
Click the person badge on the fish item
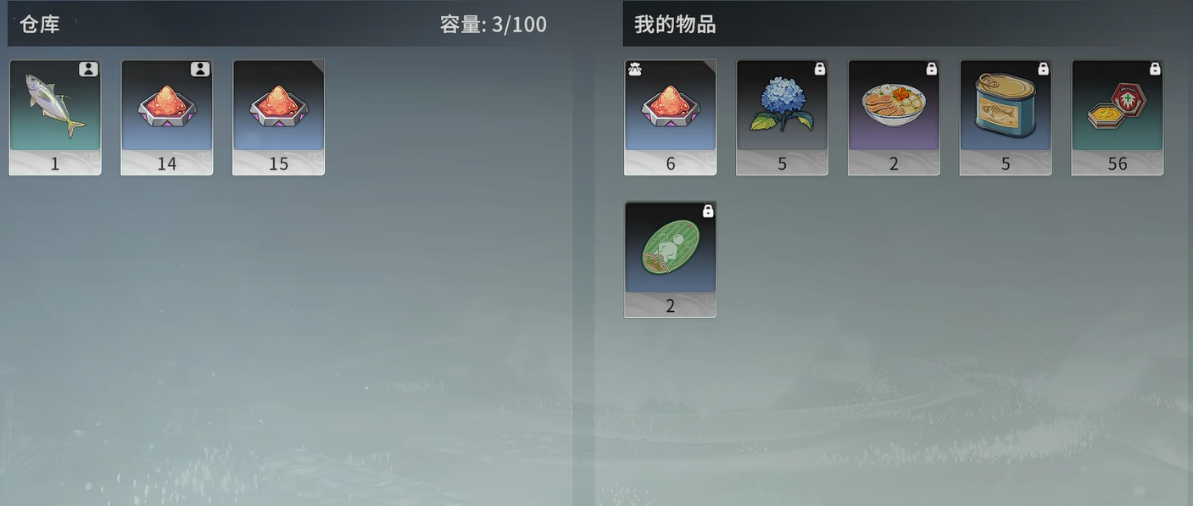click(x=89, y=70)
